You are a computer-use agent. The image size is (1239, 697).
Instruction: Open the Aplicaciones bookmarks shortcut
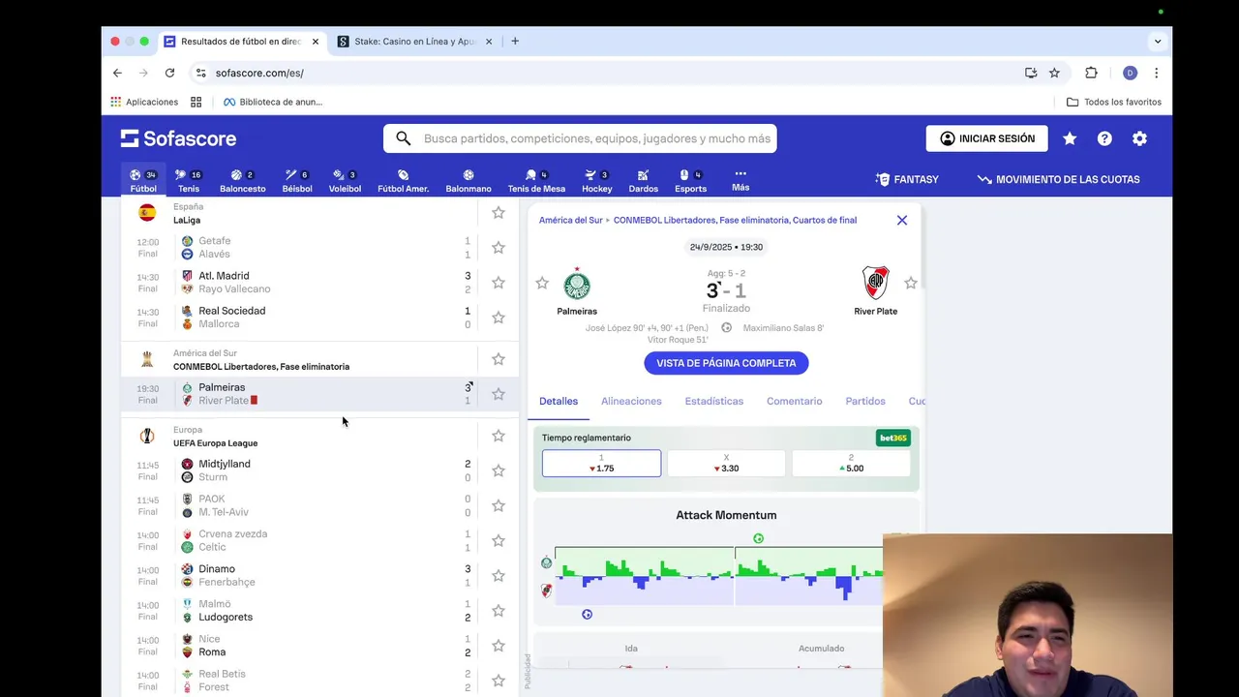coord(144,102)
